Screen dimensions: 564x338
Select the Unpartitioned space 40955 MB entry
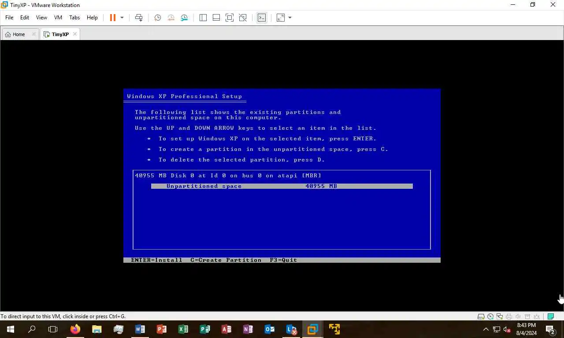pyautogui.click(x=282, y=186)
